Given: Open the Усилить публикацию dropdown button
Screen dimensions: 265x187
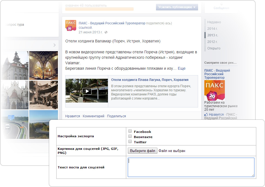Looking at the screenshot, I should [177, 7].
